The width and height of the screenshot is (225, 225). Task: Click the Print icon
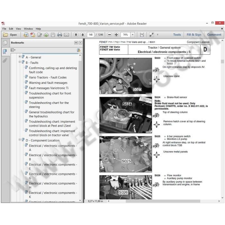(59, 35)
